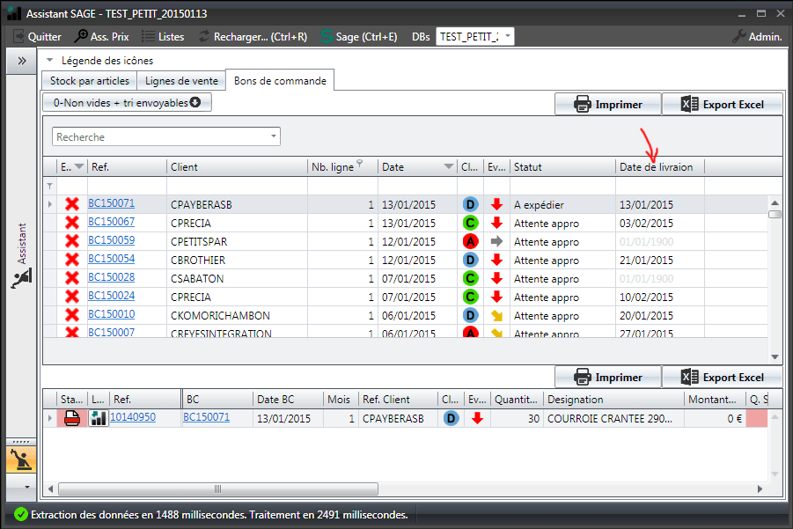Click the orange assistant icon in sidebar
The image size is (793, 529).
point(20,459)
